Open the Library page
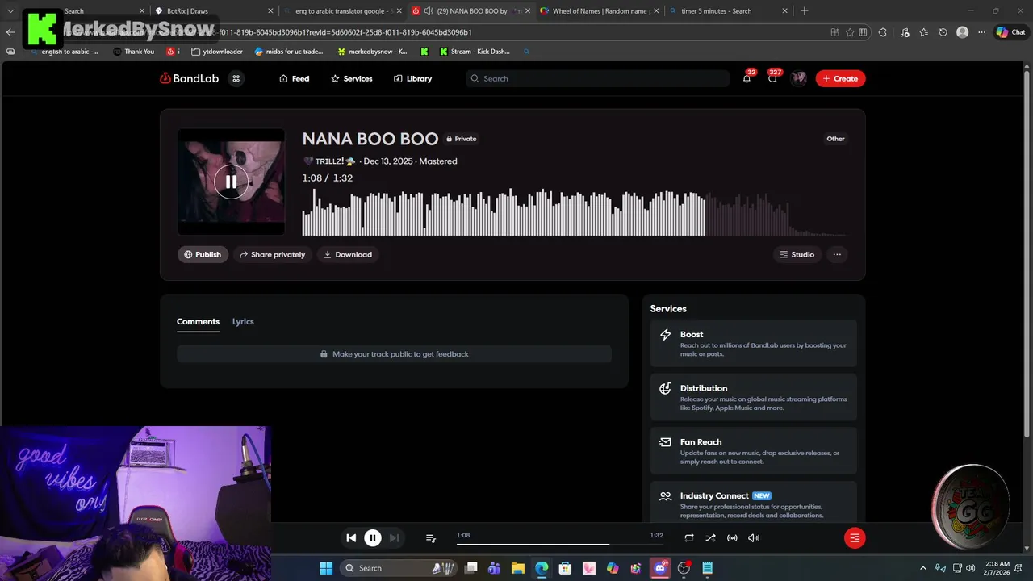This screenshot has width=1033, height=581. point(412,78)
